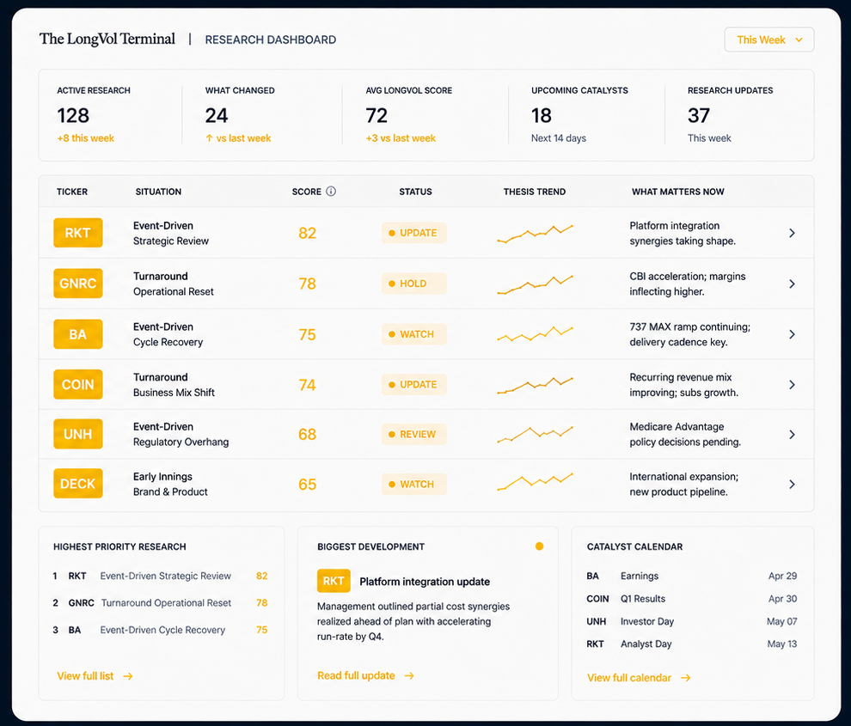
Task: Open RKT Analyst Day May 13 entry
Action: [691, 644]
